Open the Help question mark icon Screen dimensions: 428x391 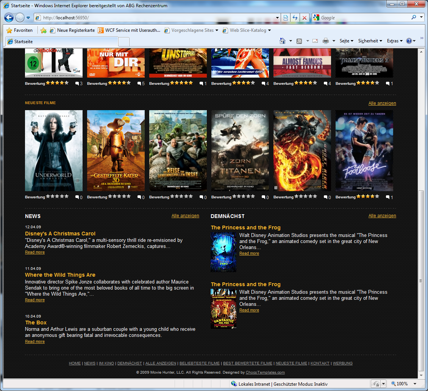409,41
